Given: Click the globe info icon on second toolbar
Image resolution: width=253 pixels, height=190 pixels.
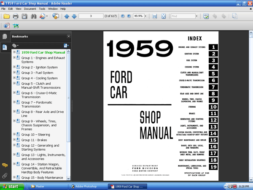Looking at the screenshot, I should tap(7, 25).
